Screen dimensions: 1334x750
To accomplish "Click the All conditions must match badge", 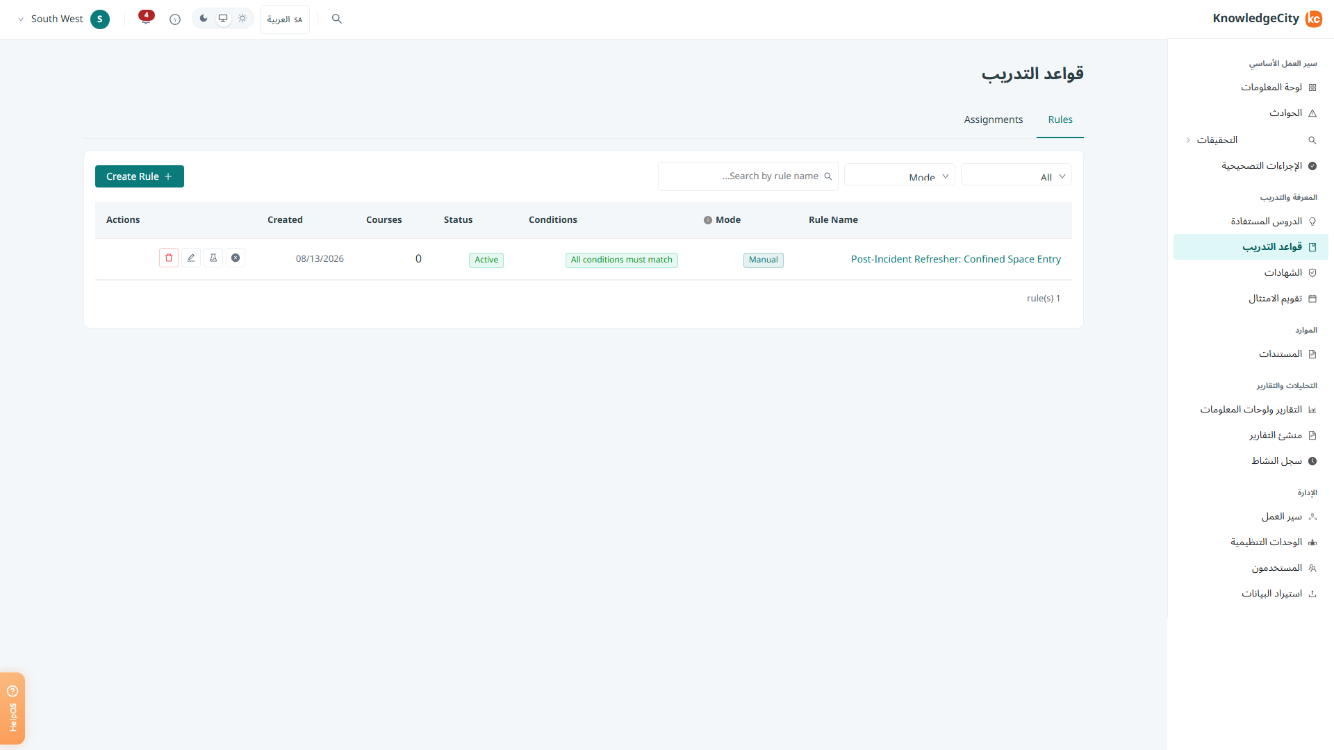I will (622, 260).
